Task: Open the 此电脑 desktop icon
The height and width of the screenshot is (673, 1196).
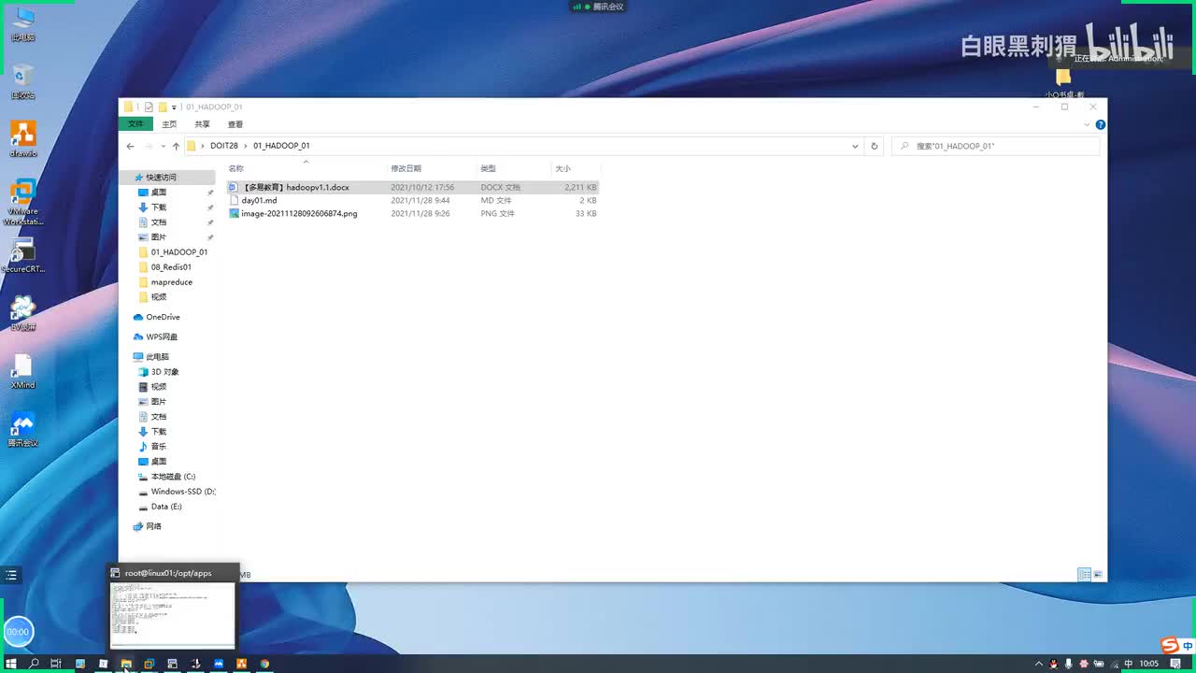Action: point(22,25)
